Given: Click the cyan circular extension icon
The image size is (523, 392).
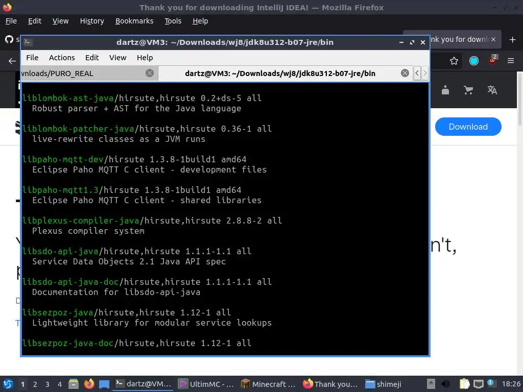Looking at the screenshot, I should pos(473,61).
